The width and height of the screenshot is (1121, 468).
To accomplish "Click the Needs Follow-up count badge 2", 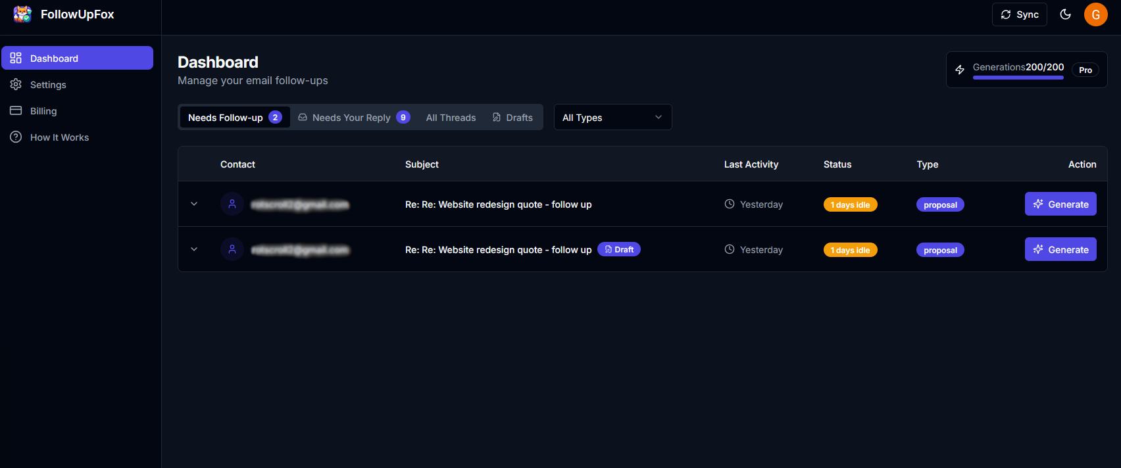I will coord(275,117).
